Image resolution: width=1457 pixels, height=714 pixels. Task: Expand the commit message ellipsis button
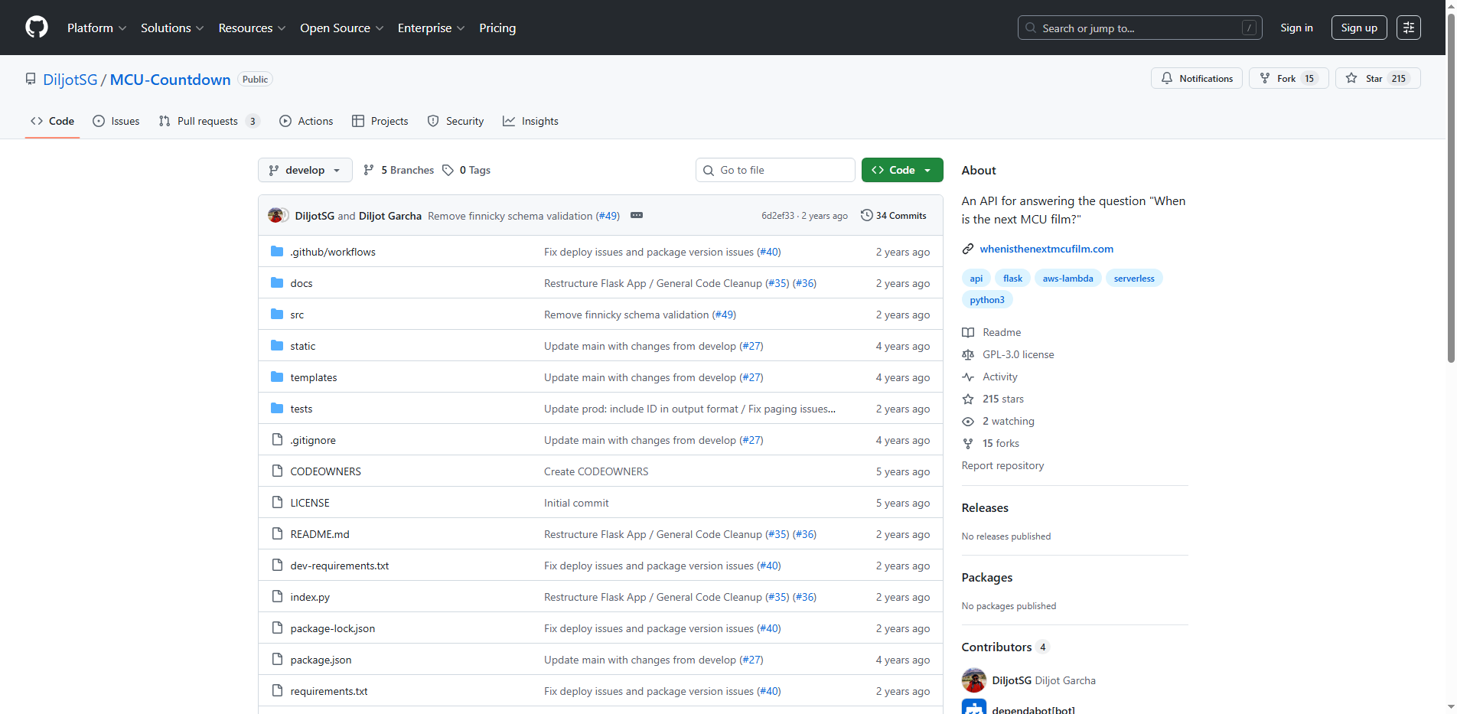(637, 216)
